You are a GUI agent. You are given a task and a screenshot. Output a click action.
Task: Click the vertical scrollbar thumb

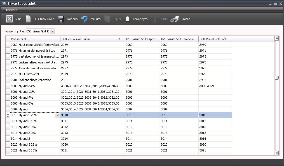click(x=276, y=78)
